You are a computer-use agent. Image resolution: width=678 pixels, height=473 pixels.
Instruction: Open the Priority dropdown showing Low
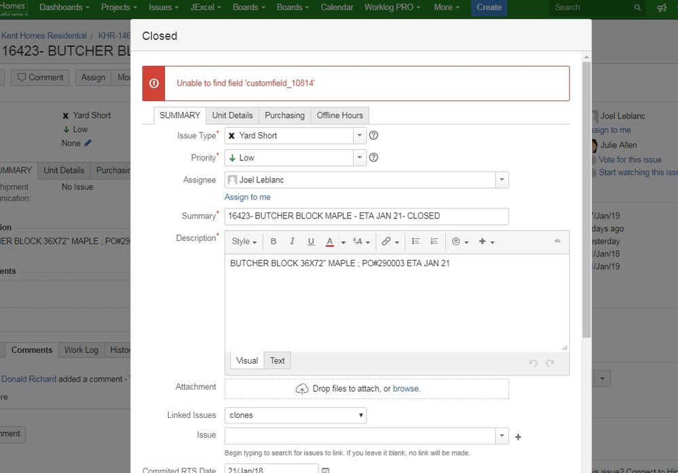[295, 158]
